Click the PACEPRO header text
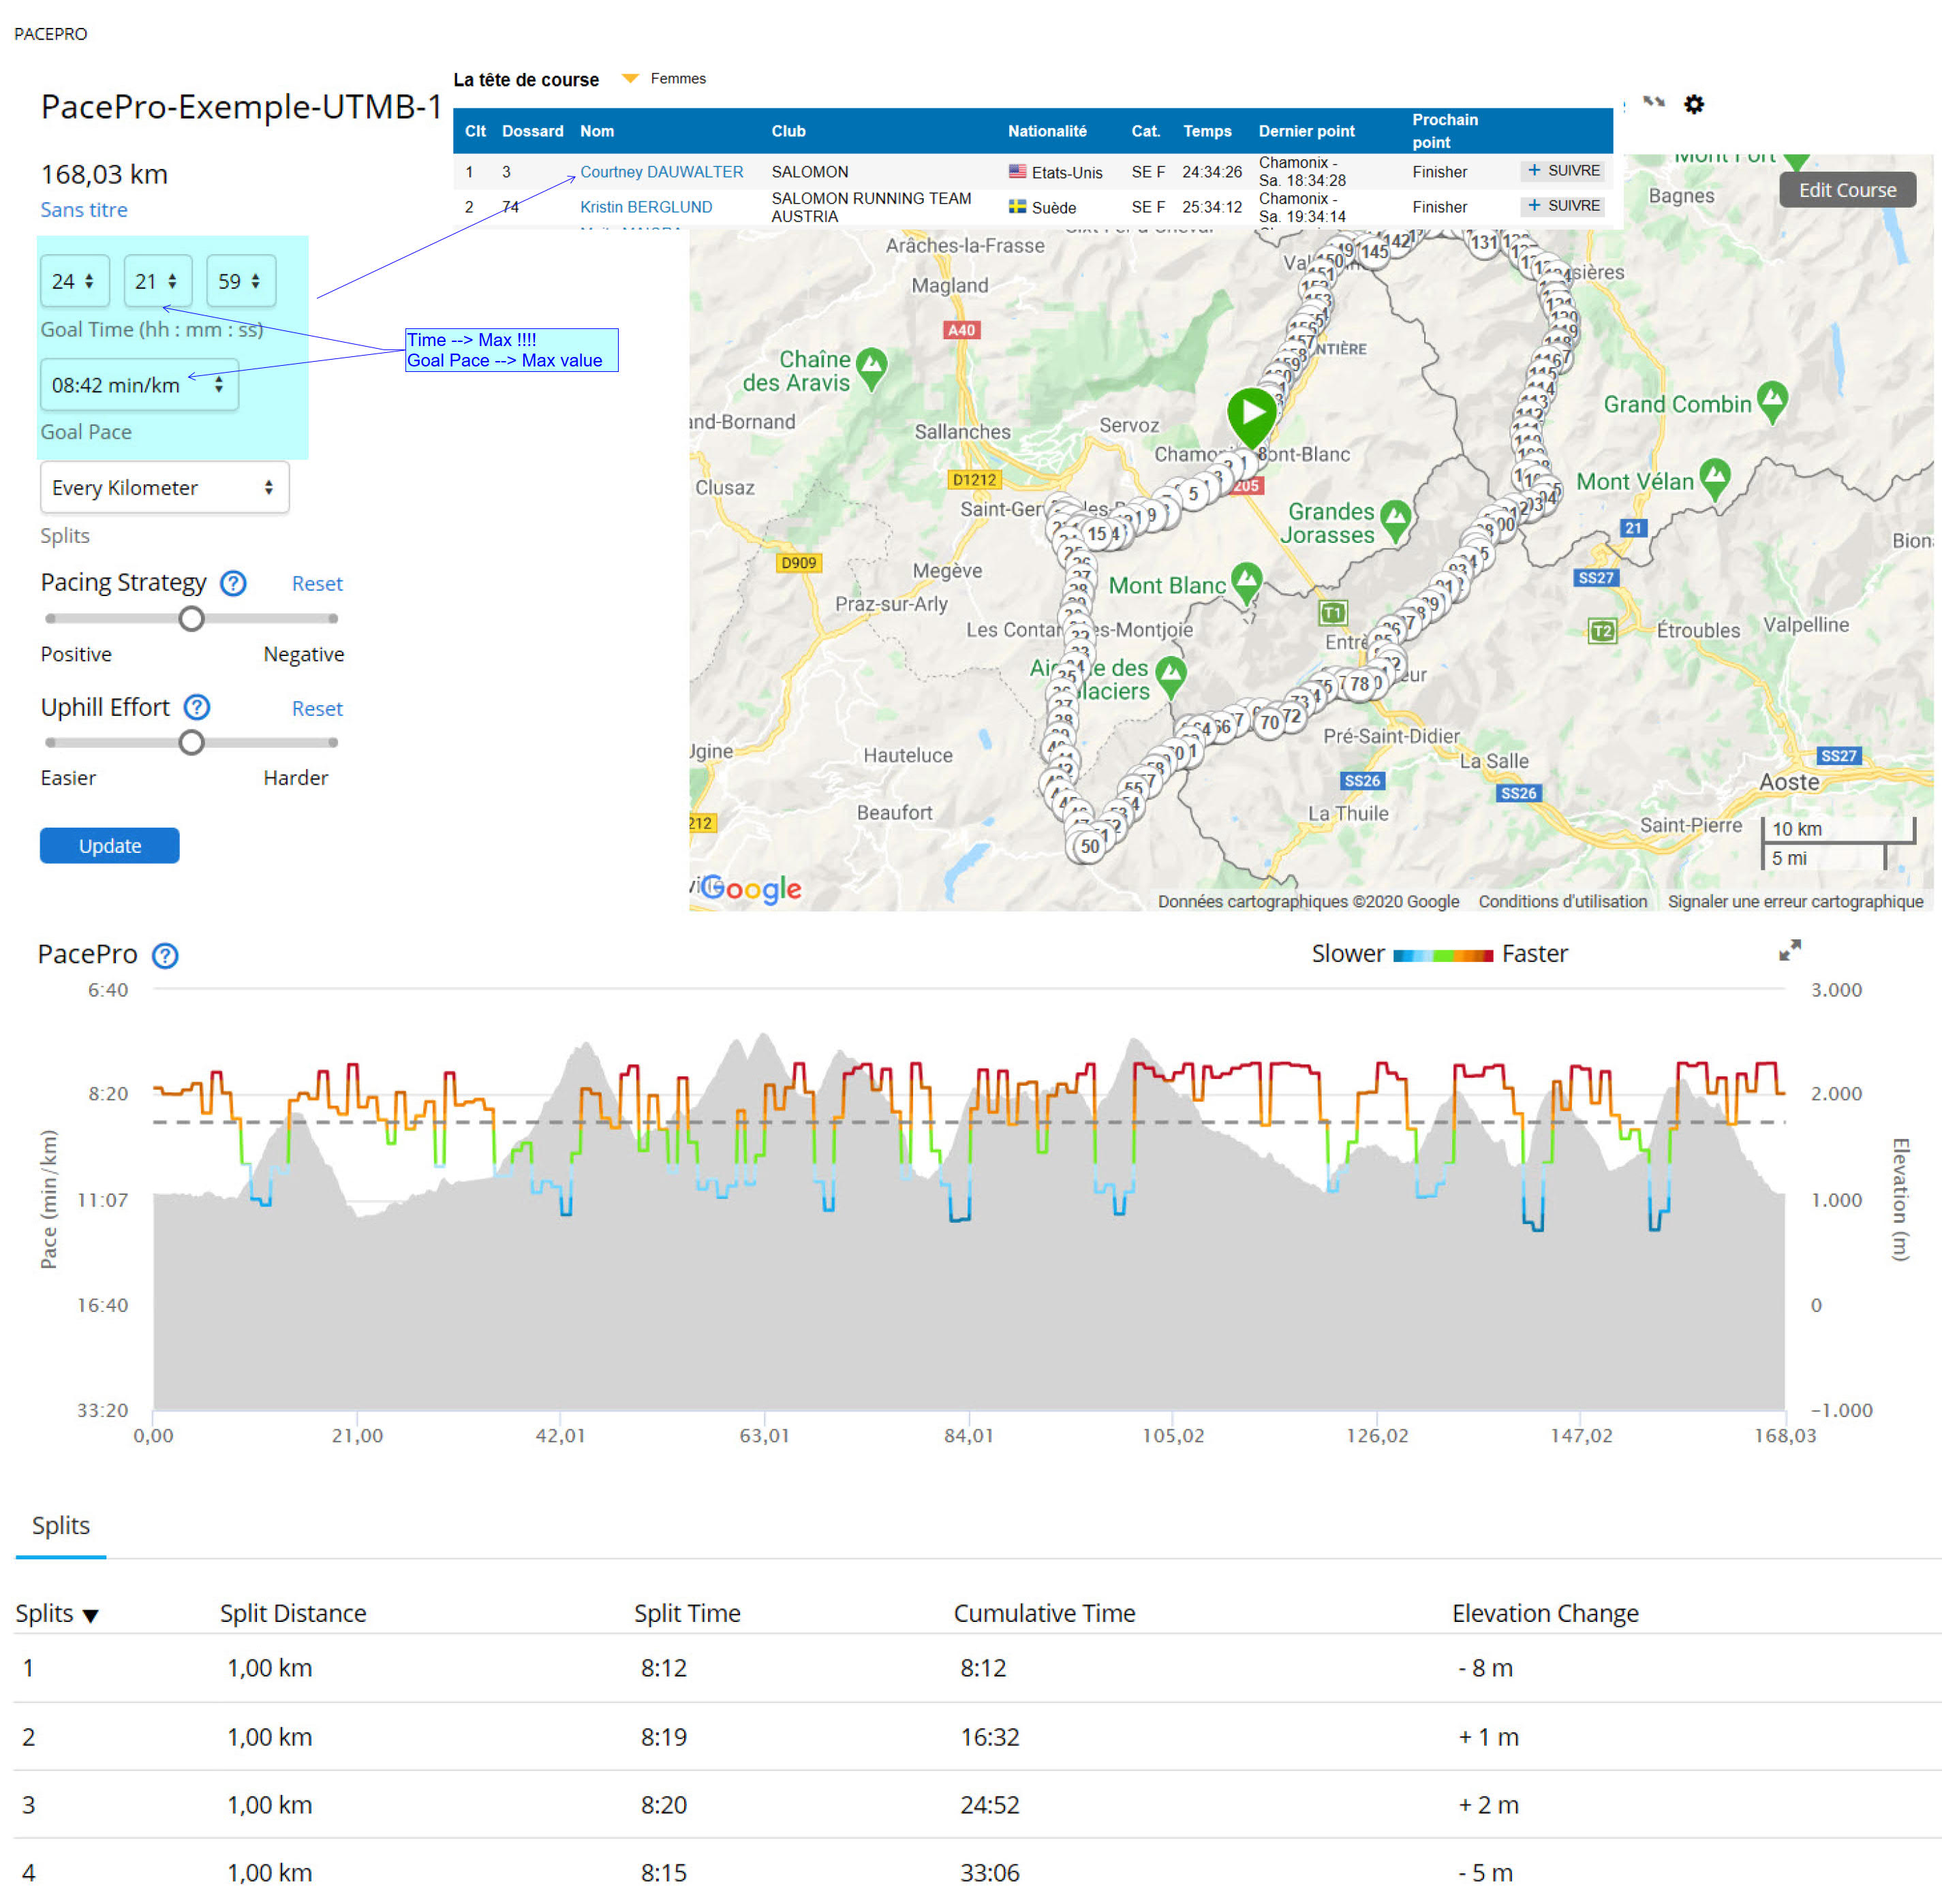The height and width of the screenshot is (1904, 1942). pyautogui.click(x=51, y=34)
